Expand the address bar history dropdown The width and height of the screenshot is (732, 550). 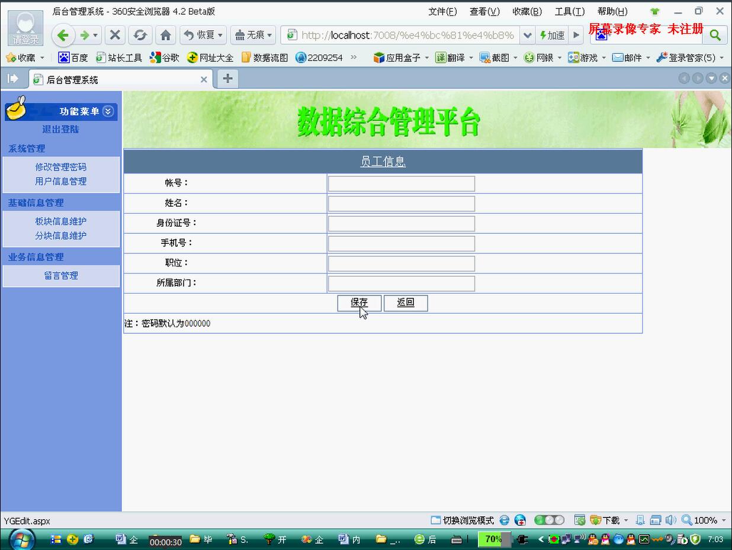527,36
